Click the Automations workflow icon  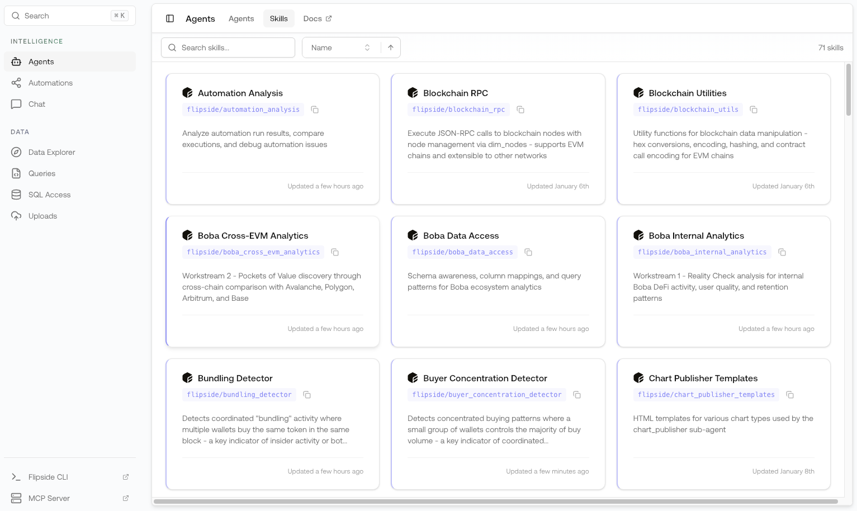pos(16,83)
